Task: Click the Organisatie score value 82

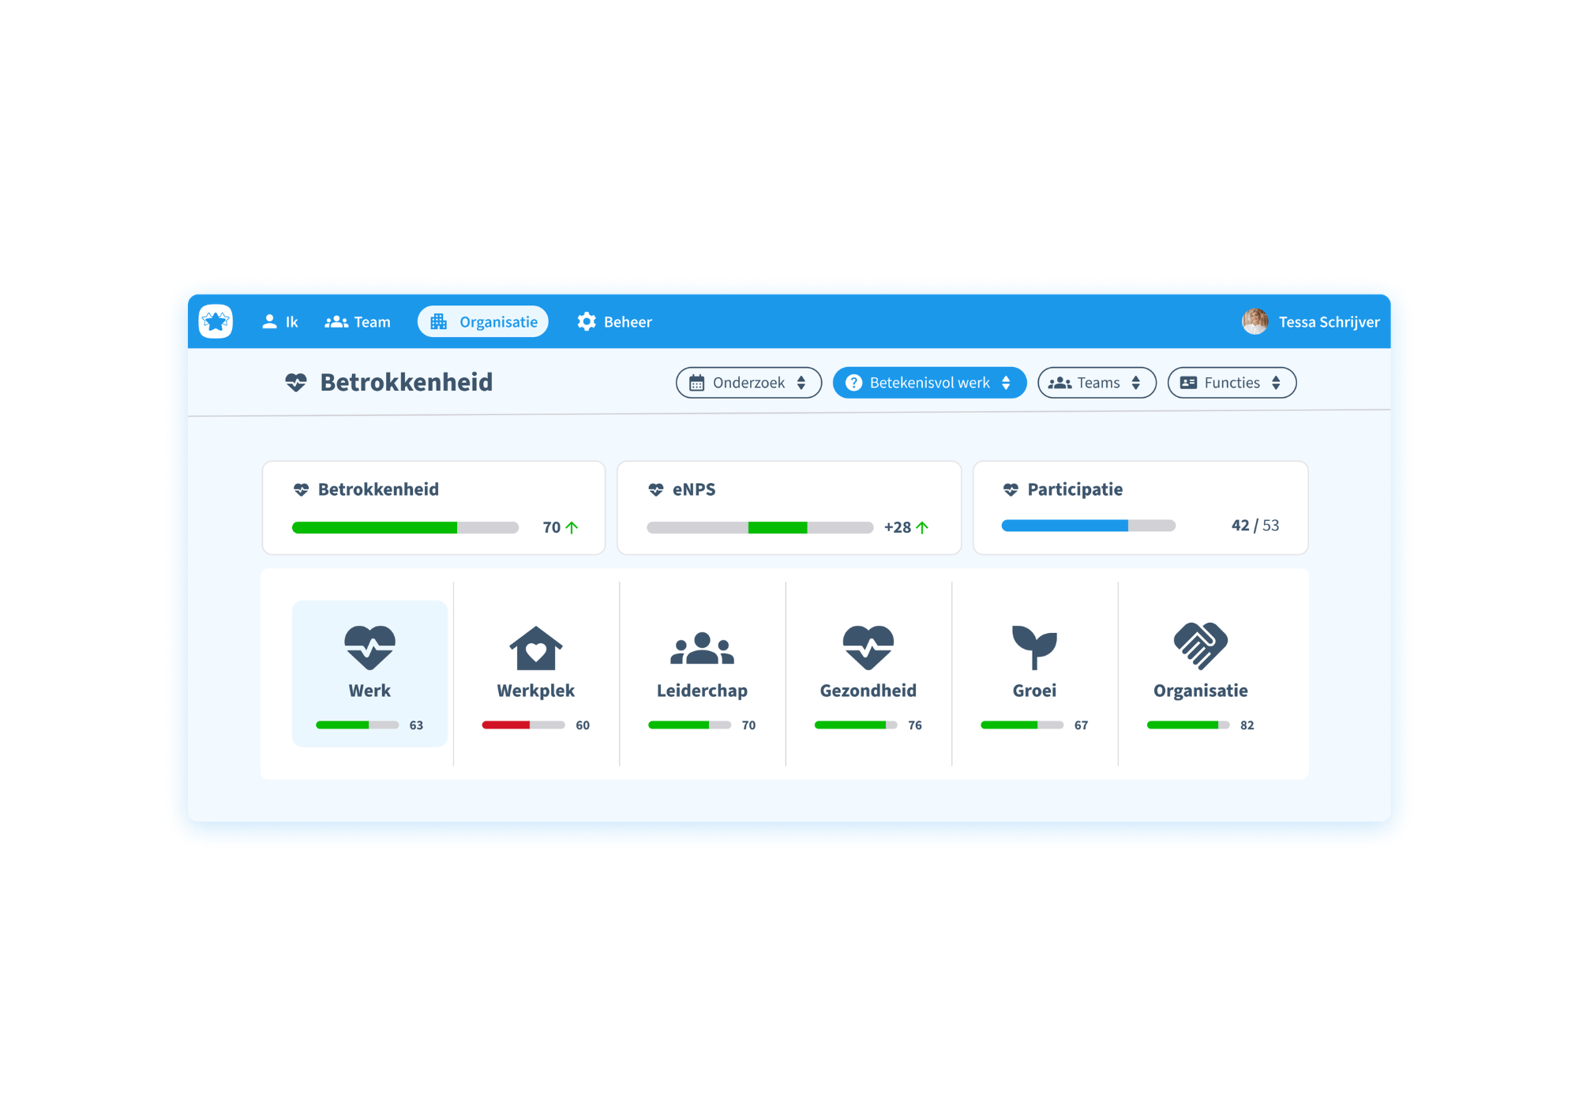Action: pos(1247,725)
